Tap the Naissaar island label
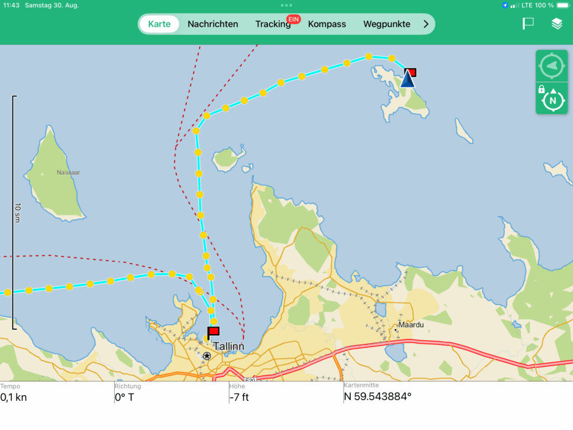The image size is (573, 430). (68, 172)
